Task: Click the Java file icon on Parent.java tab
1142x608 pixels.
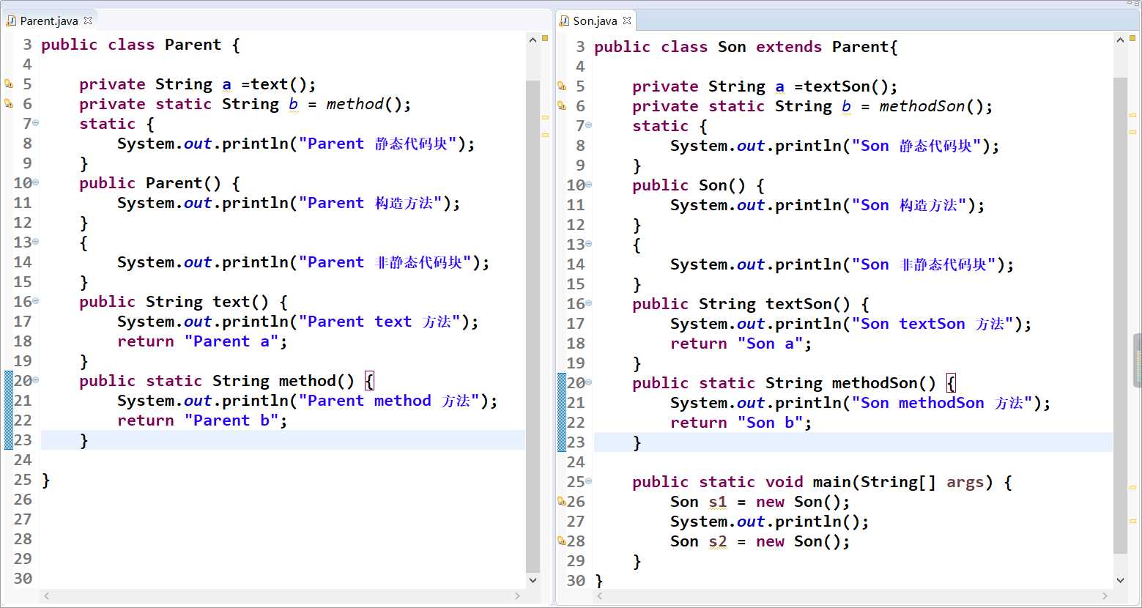Action: coord(11,21)
